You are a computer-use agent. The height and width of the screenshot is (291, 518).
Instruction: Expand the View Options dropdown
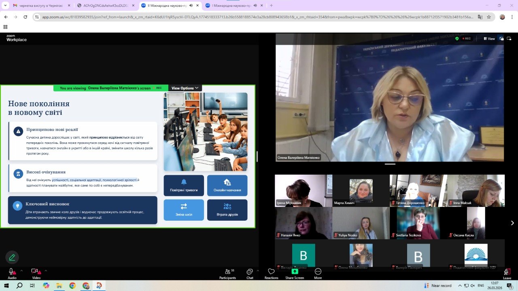185,88
